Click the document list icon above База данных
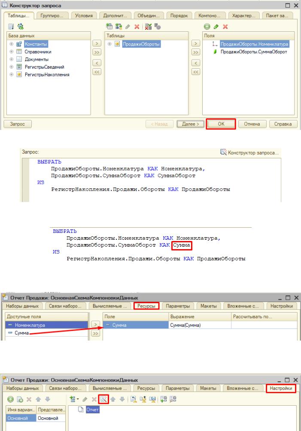Image resolution: width=301 pixels, height=431 pixels. click(11, 27)
